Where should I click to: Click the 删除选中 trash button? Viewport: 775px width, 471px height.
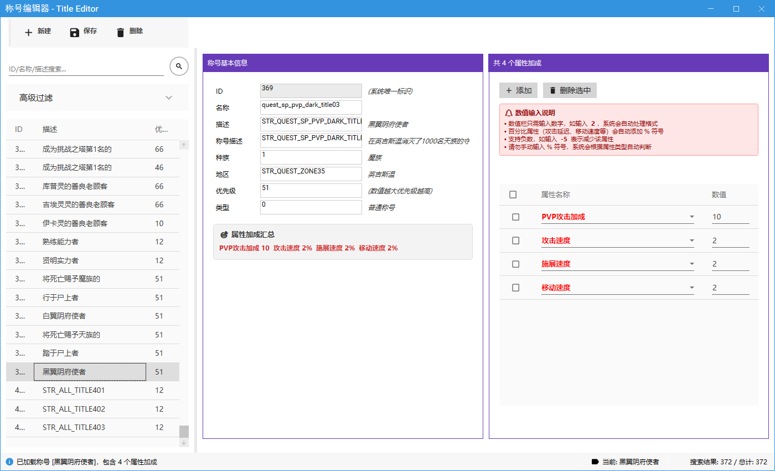570,90
